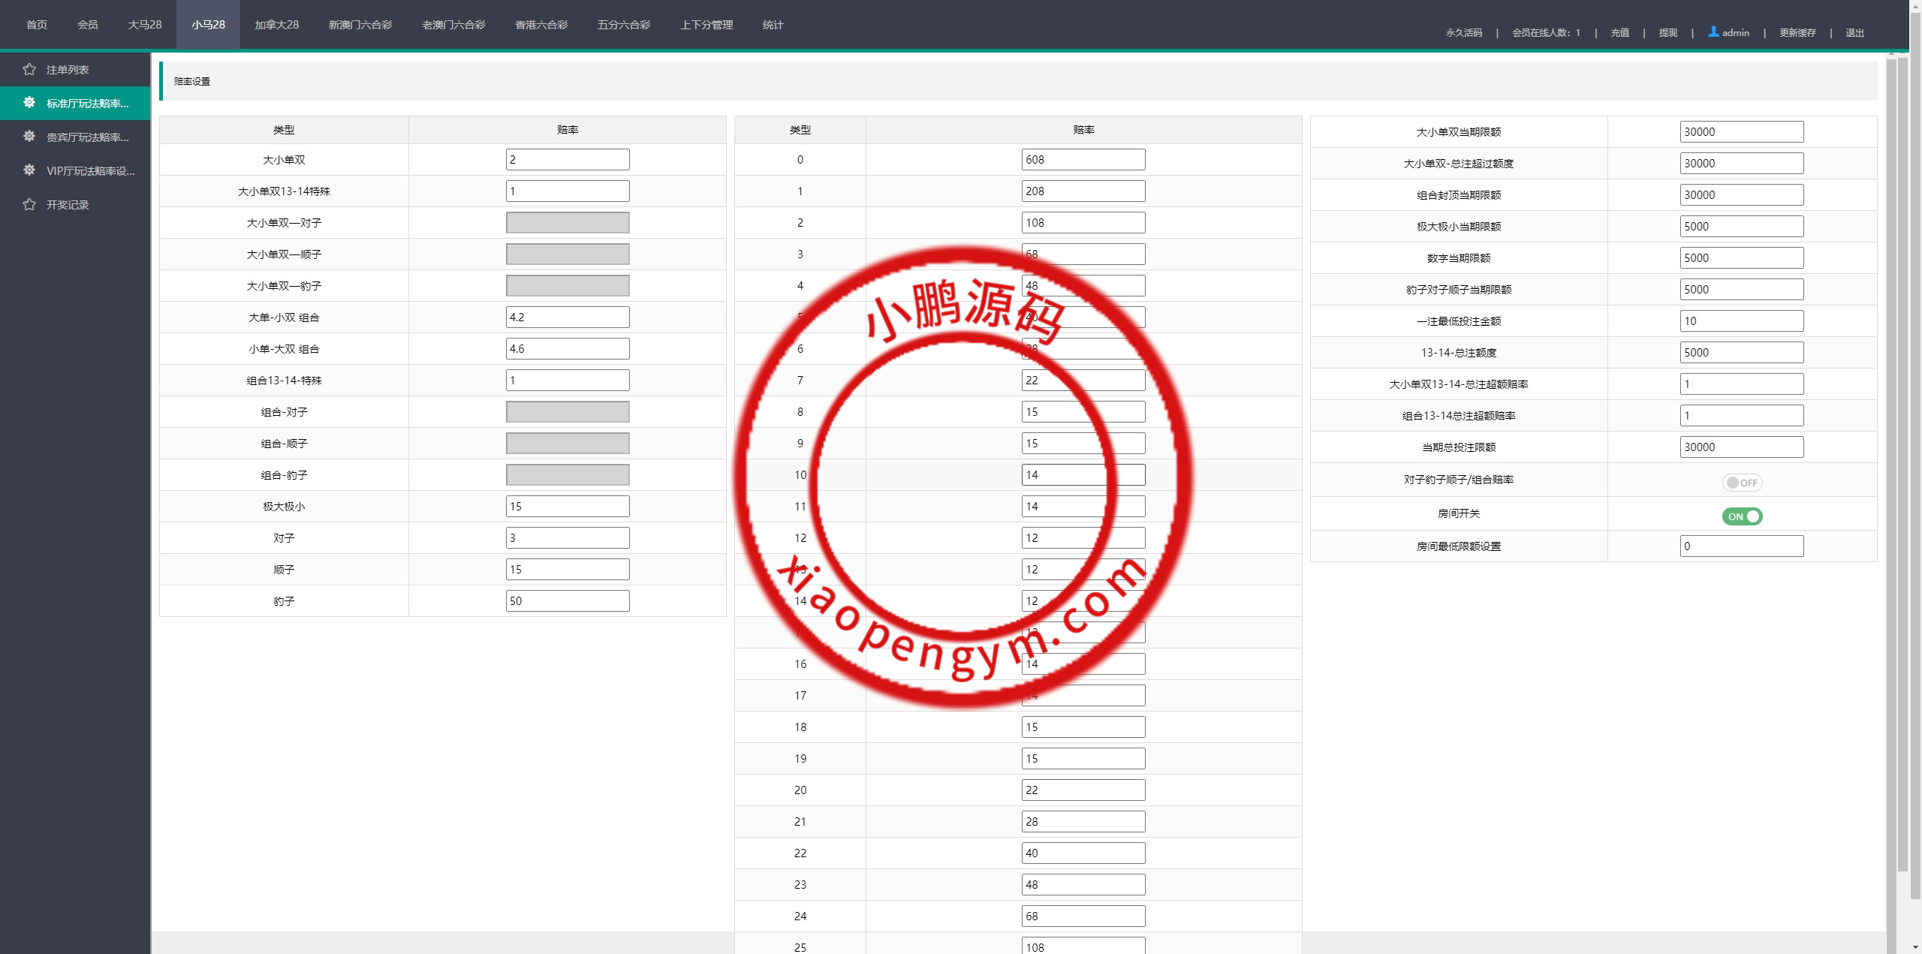Screen dimensions: 1922x954
Task: Click the 大小单双 odds input field
Action: point(567,159)
